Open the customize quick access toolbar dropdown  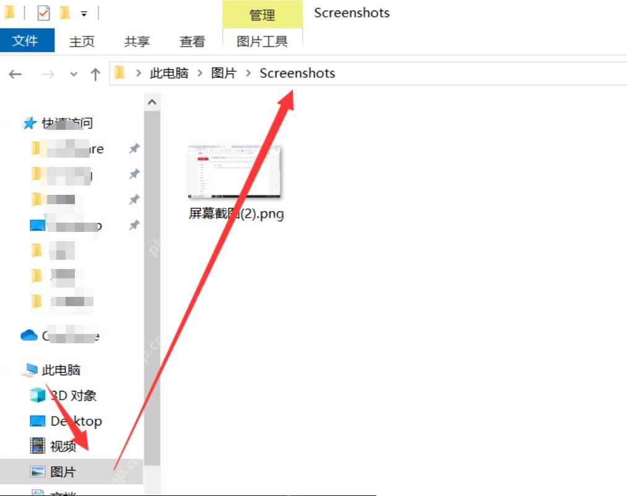(x=84, y=14)
